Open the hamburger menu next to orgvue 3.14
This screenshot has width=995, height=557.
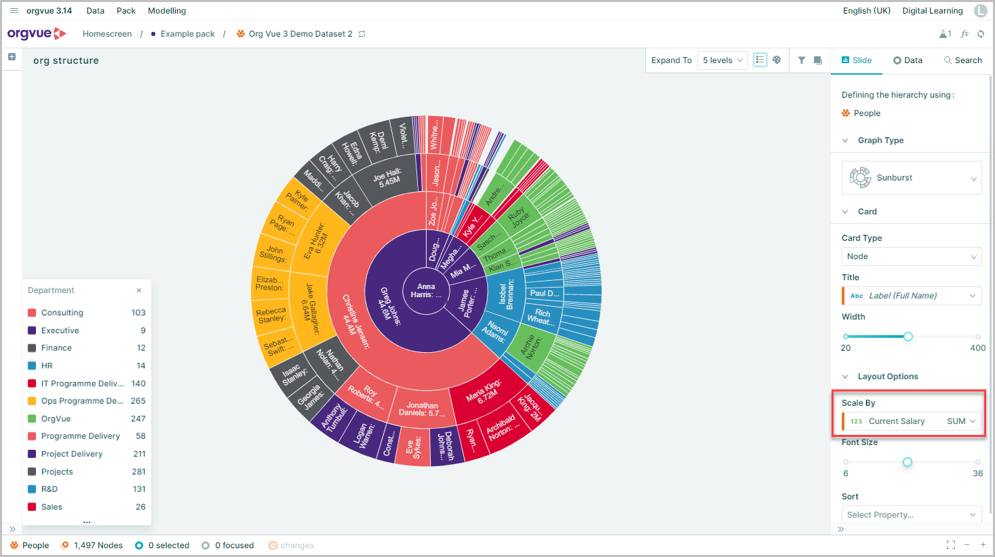tap(14, 11)
